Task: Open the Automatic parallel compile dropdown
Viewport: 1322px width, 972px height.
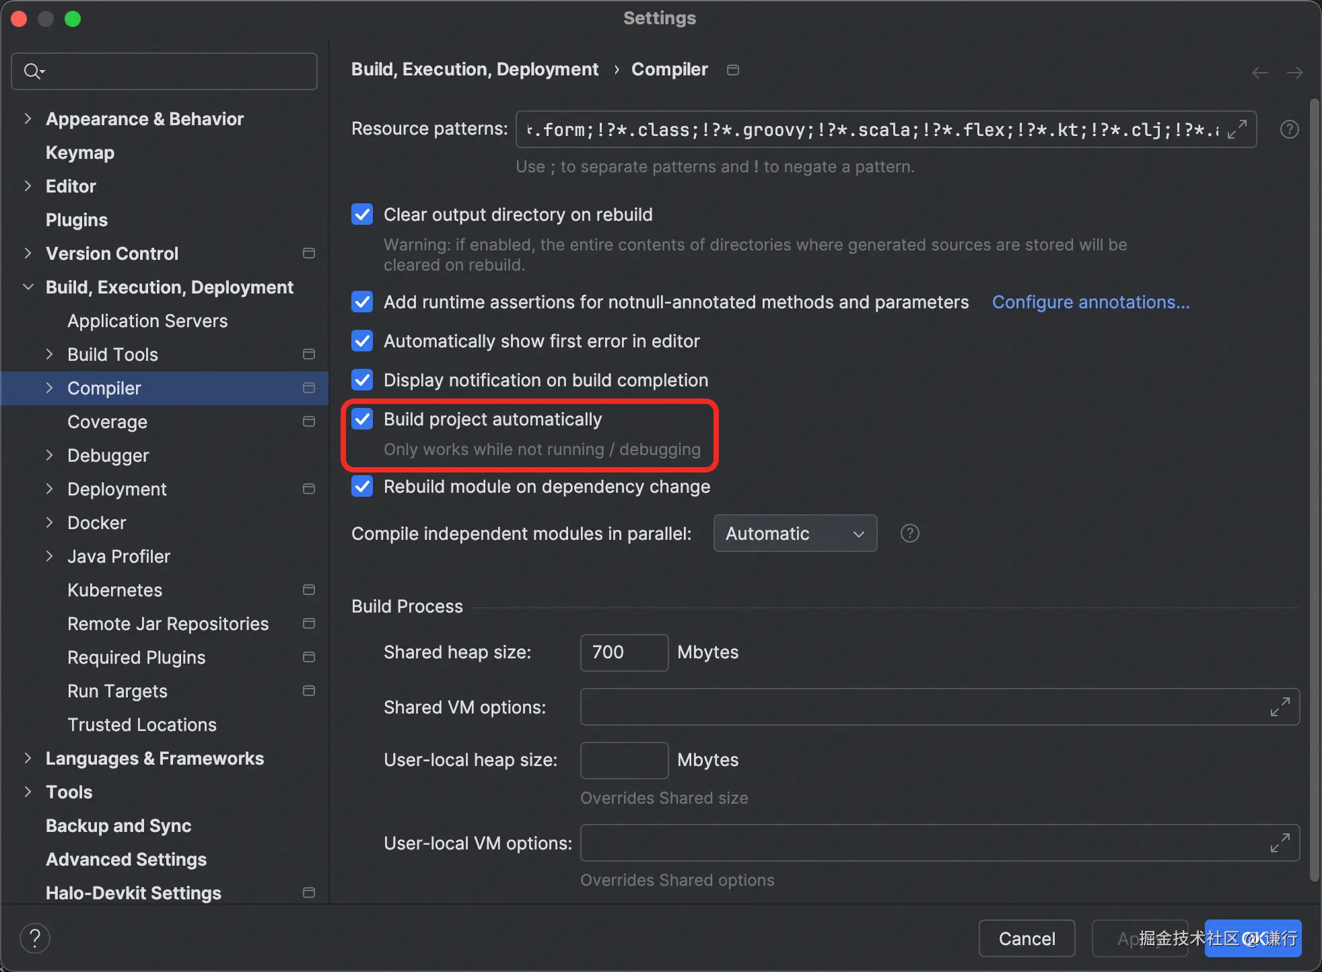Action: coord(794,534)
